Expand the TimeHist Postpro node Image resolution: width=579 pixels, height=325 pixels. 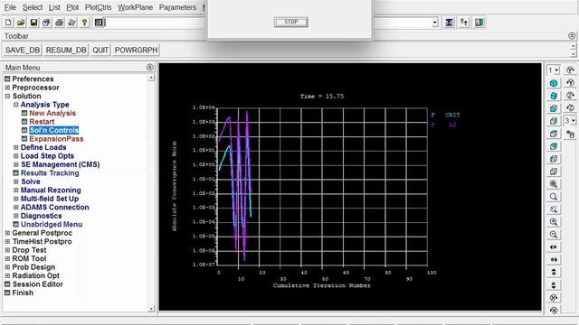[x=7, y=241]
